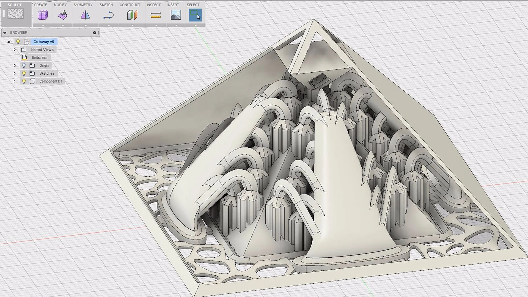Click the Units document icon
This screenshot has height=297, width=528.
tap(24, 57)
